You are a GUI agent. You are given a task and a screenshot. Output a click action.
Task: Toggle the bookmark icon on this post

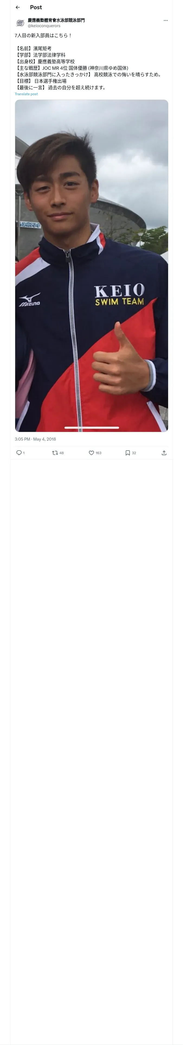[x=127, y=453]
